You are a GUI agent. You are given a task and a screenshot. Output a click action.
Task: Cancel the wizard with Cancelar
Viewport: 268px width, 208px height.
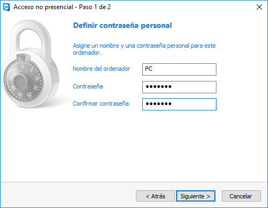(241, 196)
